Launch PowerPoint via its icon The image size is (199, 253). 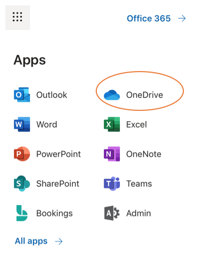[22, 154]
